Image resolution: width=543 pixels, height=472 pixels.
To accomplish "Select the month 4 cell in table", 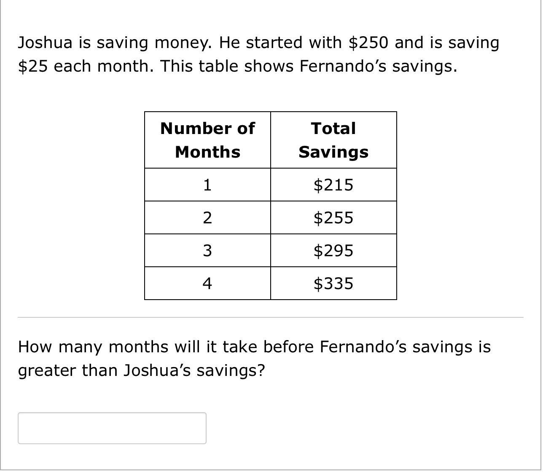I will (207, 284).
